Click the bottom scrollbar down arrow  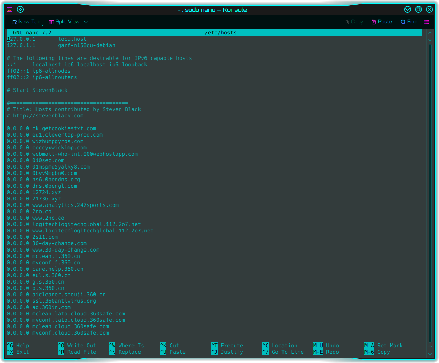click(430, 354)
